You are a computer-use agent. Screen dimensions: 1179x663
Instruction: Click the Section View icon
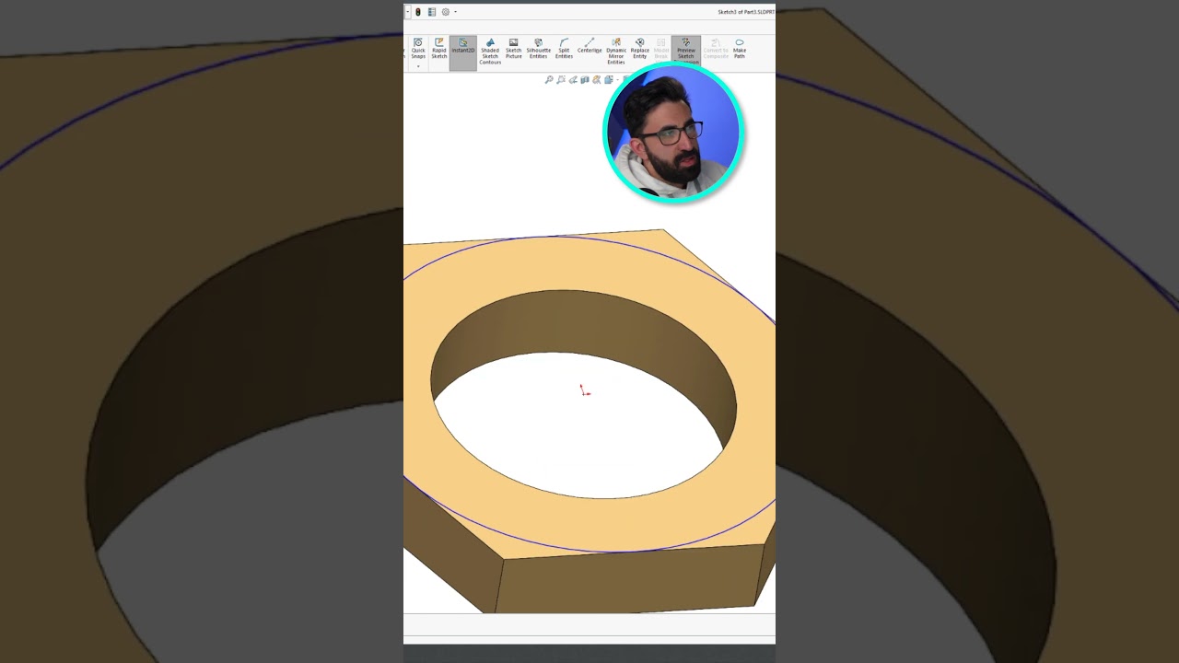click(585, 80)
